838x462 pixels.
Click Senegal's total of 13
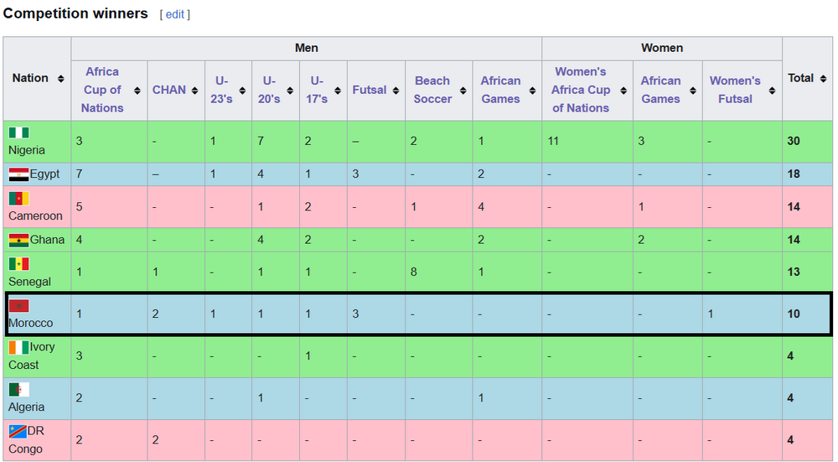tap(794, 273)
